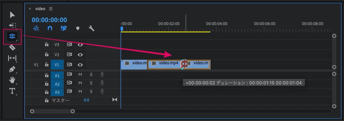Screen dimensions: 344x121
Task: Select the Selection arrow tool
Action: tap(12, 15)
